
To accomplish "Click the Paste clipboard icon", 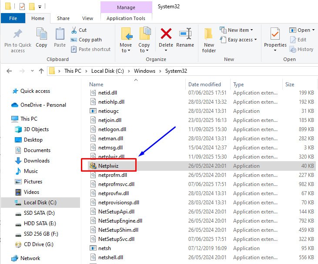I will tap(60, 34).
